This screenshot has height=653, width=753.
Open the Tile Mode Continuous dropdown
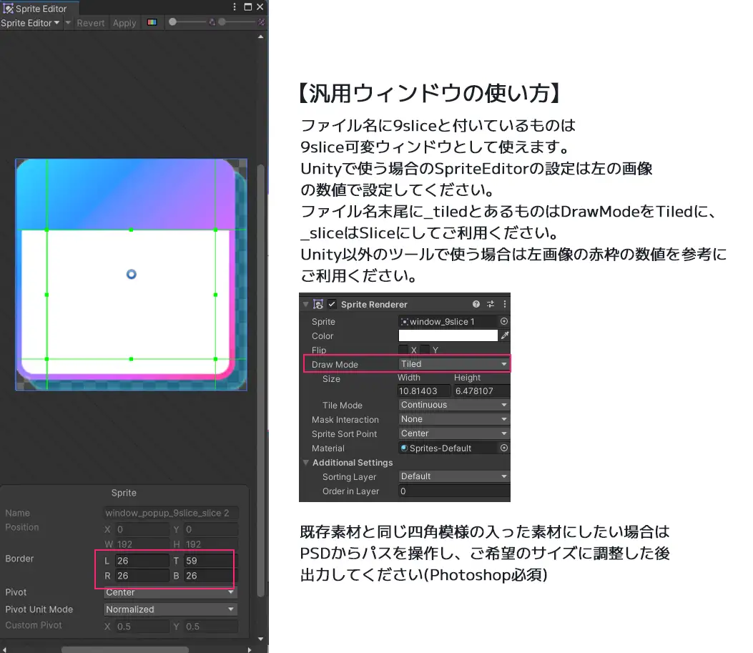pos(453,405)
